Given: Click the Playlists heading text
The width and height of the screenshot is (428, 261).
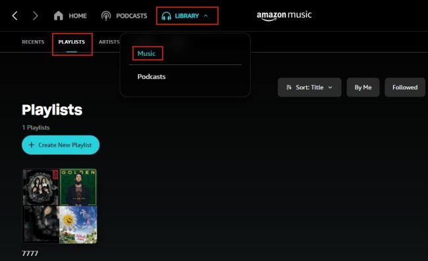Looking at the screenshot, I should click(52, 110).
